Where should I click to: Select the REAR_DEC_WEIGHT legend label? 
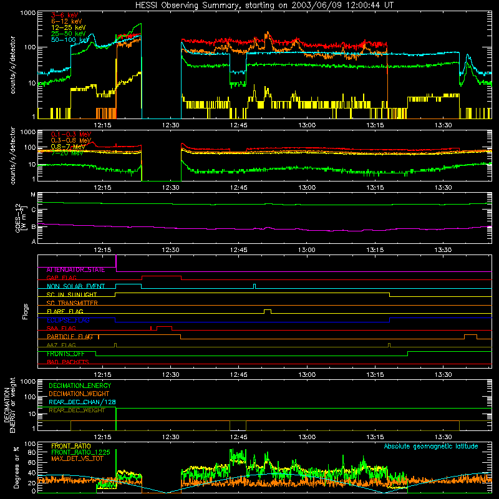click(77, 410)
